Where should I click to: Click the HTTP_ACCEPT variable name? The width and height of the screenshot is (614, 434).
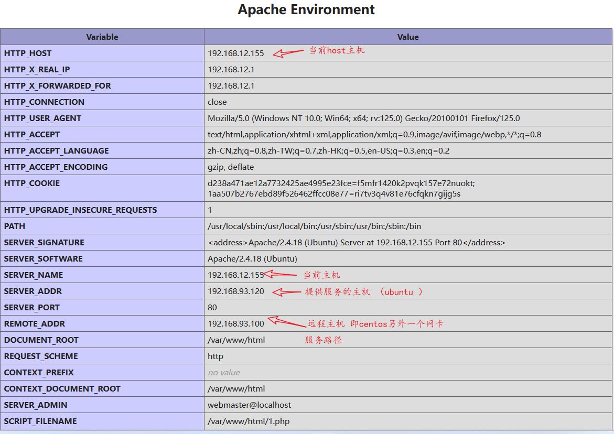[x=32, y=134]
